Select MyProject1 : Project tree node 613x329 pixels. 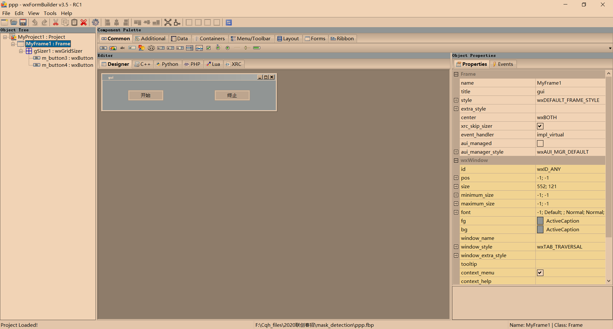tap(42, 37)
